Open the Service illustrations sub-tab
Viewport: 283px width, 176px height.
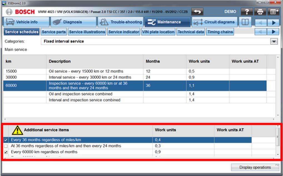click(x=87, y=32)
